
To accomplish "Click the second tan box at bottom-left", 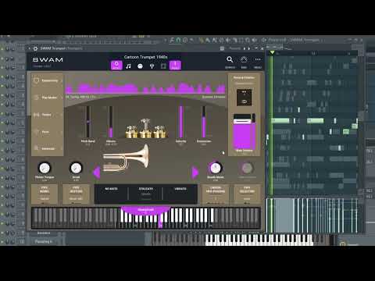I will (76, 194).
